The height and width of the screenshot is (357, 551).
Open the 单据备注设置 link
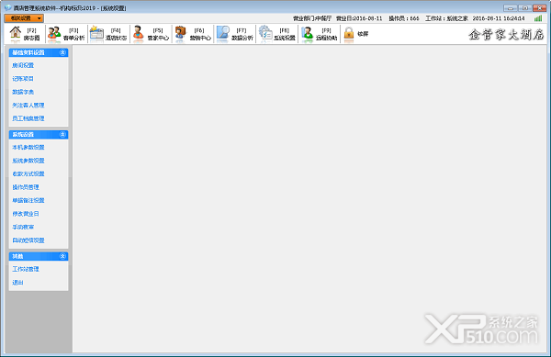(28, 200)
